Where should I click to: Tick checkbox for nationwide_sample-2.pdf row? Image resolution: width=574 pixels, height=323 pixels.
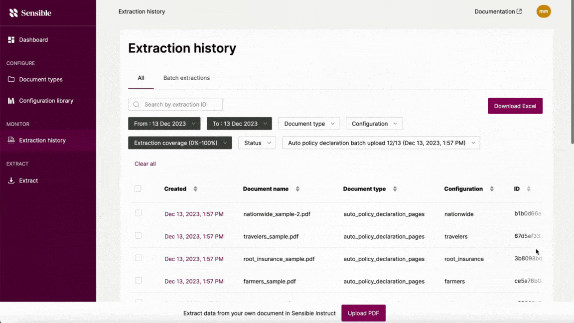pyautogui.click(x=138, y=213)
